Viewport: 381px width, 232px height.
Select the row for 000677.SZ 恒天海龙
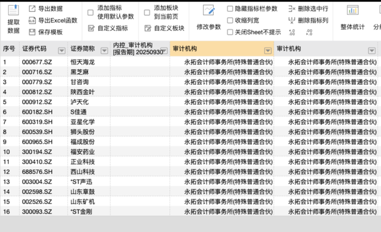click(x=189, y=62)
